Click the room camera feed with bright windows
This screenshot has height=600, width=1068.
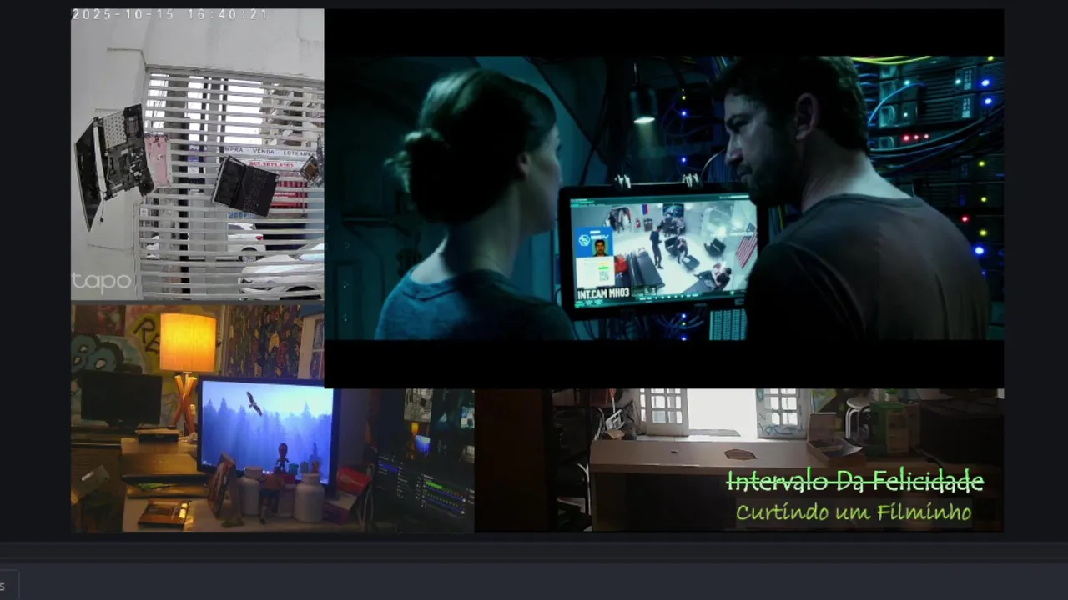(x=739, y=460)
